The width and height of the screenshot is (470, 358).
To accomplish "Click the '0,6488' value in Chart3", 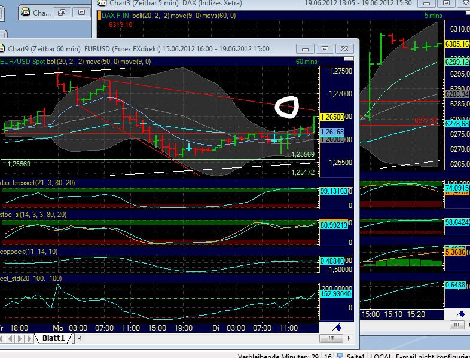I will tap(455, 285).
